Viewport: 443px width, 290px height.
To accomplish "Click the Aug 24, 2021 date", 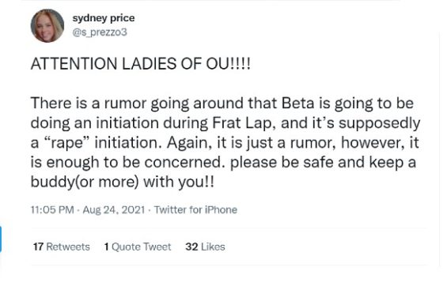I will 114,210.
